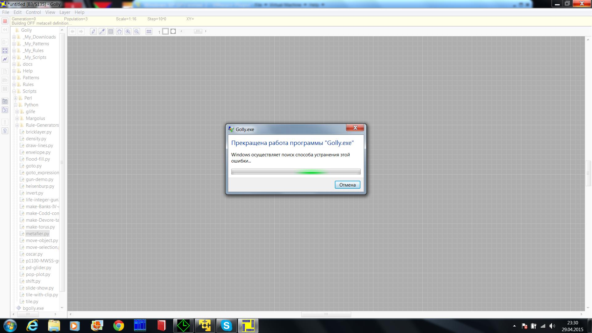The width and height of the screenshot is (592, 333).
Task: Select the Pick eyedropper tool
Action: [102, 31]
